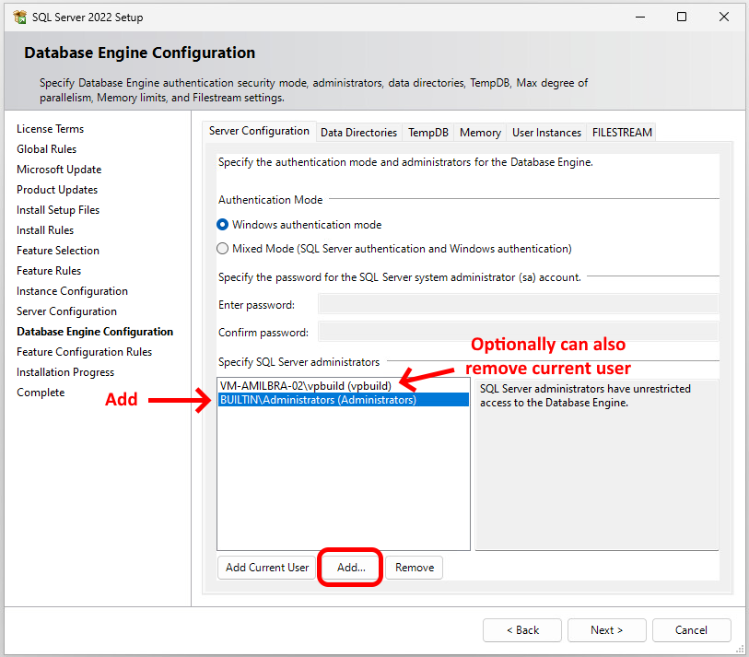Select the Server Configuration tab
The height and width of the screenshot is (657, 749).
pos(259,131)
